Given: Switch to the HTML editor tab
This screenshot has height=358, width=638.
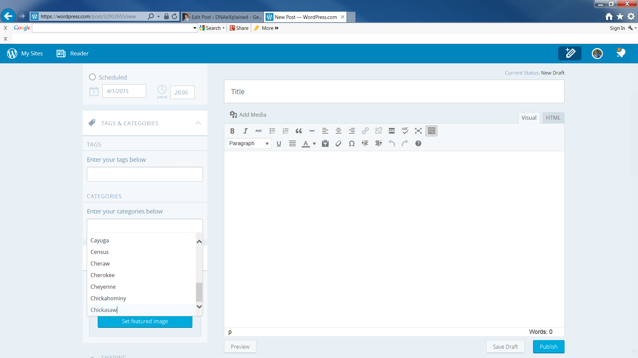Looking at the screenshot, I should tap(553, 118).
